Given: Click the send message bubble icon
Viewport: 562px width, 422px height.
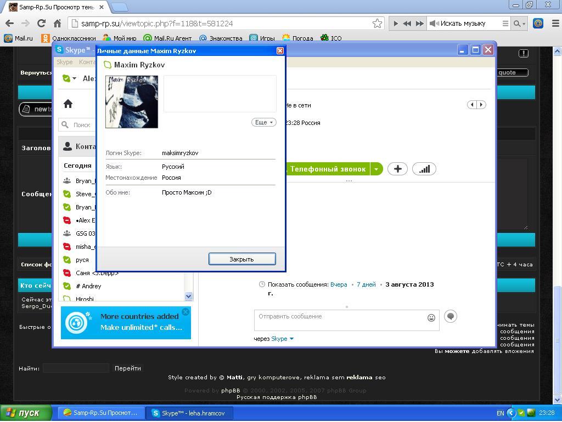Looking at the screenshot, I should (451, 316).
